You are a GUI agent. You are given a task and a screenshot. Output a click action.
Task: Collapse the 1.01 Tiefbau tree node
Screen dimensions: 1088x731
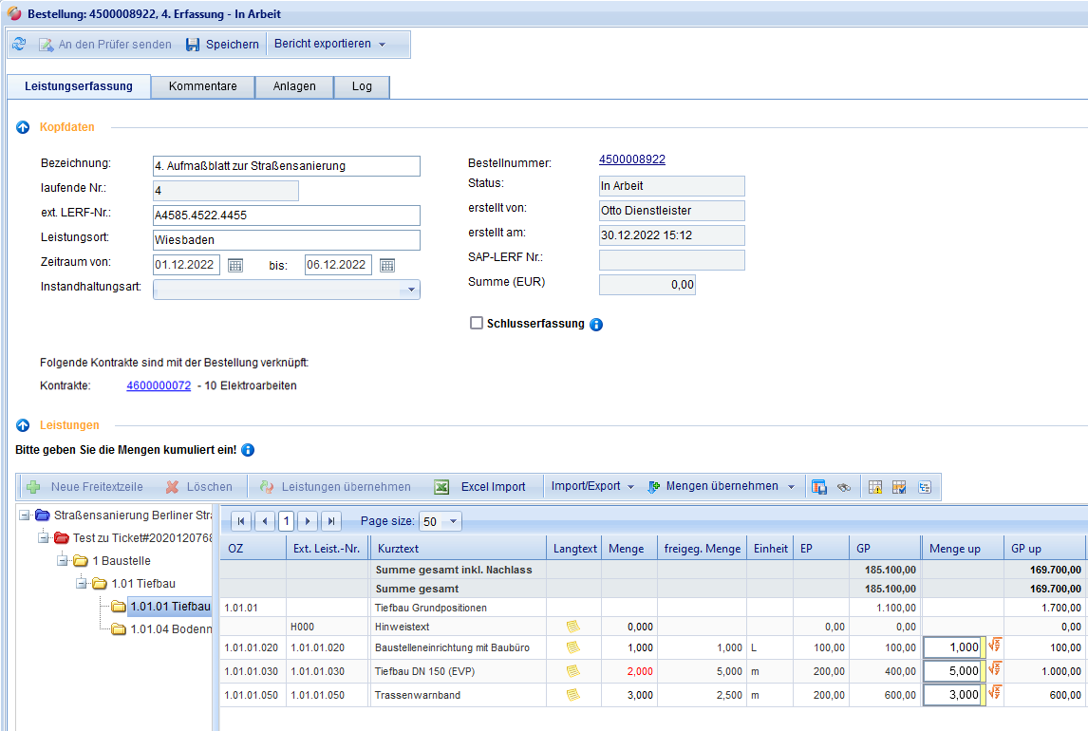[x=83, y=583]
